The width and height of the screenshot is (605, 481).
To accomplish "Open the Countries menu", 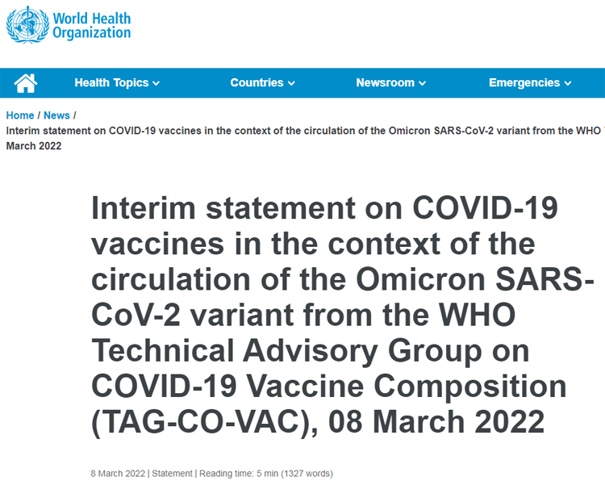I will click(x=257, y=83).
